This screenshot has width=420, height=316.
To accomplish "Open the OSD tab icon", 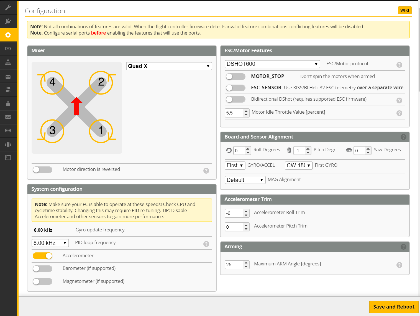I will pyautogui.click(x=8, y=117).
